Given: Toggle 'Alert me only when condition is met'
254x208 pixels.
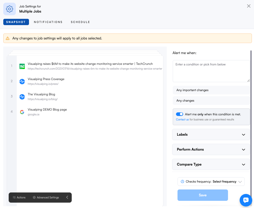Looking at the screenshot, I should pos(180,114).
